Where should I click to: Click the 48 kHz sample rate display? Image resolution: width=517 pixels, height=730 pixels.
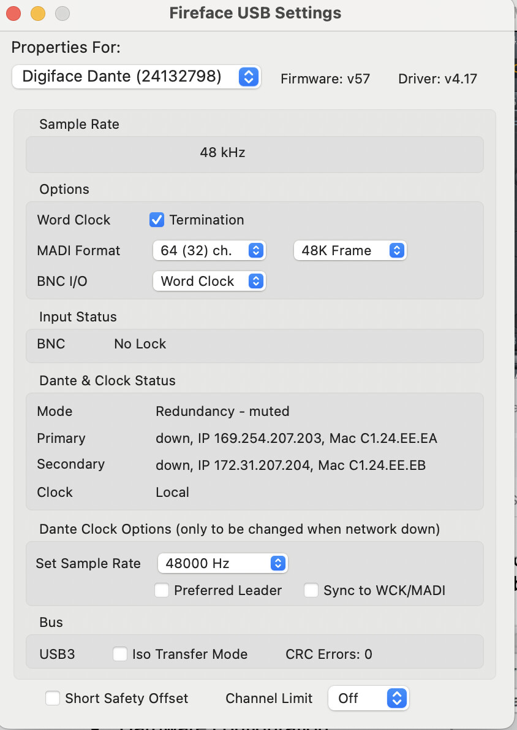(222, 153)
